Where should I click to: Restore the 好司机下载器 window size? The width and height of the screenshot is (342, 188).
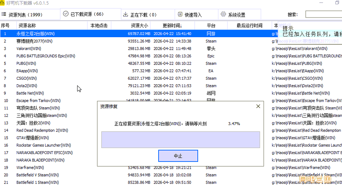point(337,3)
